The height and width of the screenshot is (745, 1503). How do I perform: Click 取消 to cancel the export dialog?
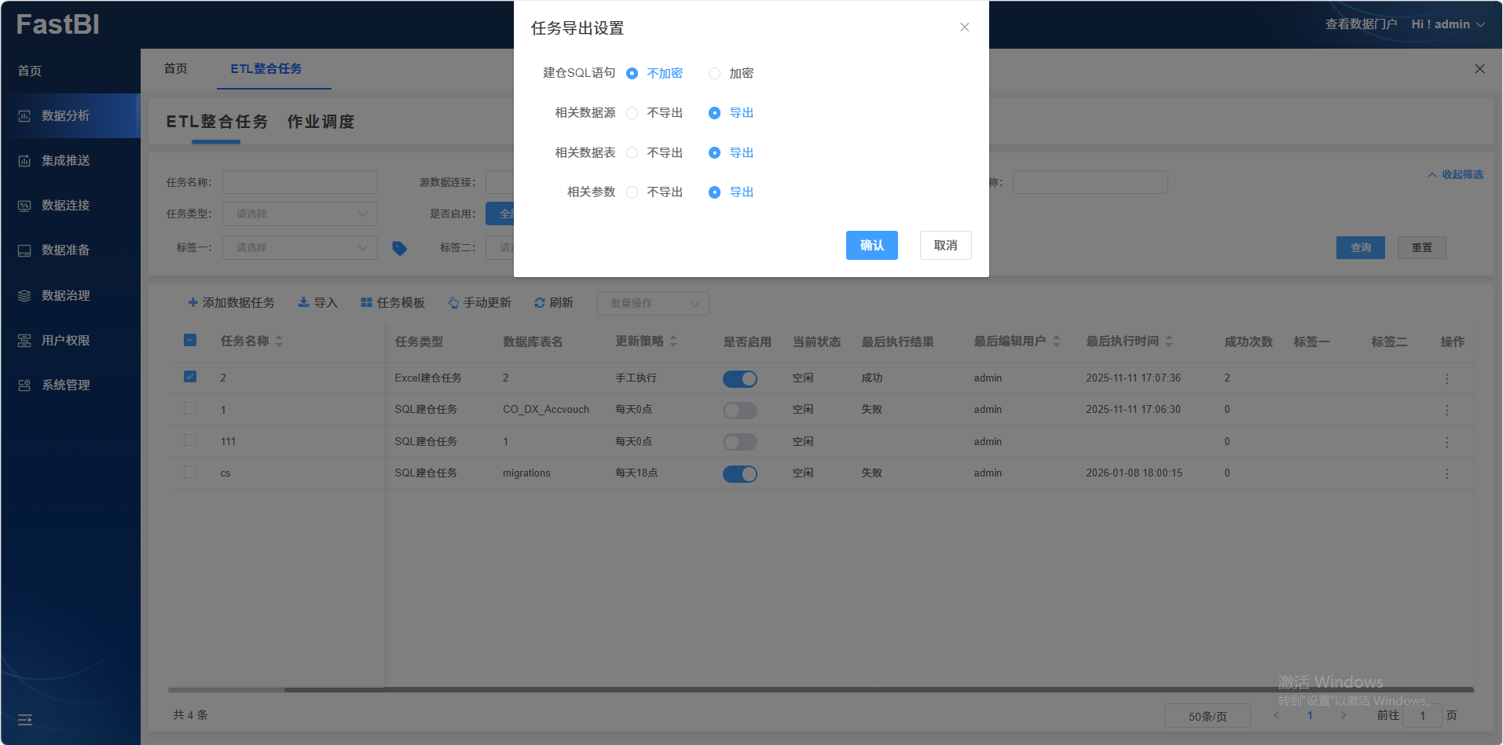pyautogui.click(x=945, y=246)
